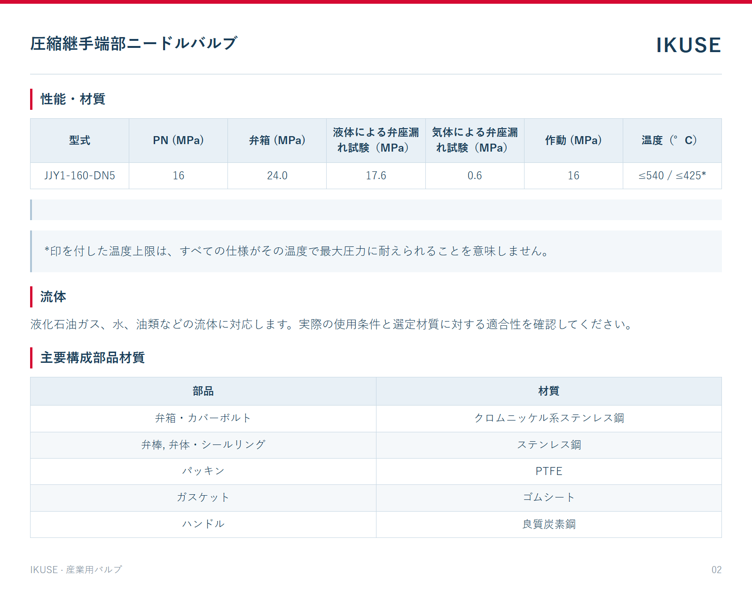The image size is (752, 590).
Task: Select the 弁箱・カバーボルト part cell
Action: 203,418
